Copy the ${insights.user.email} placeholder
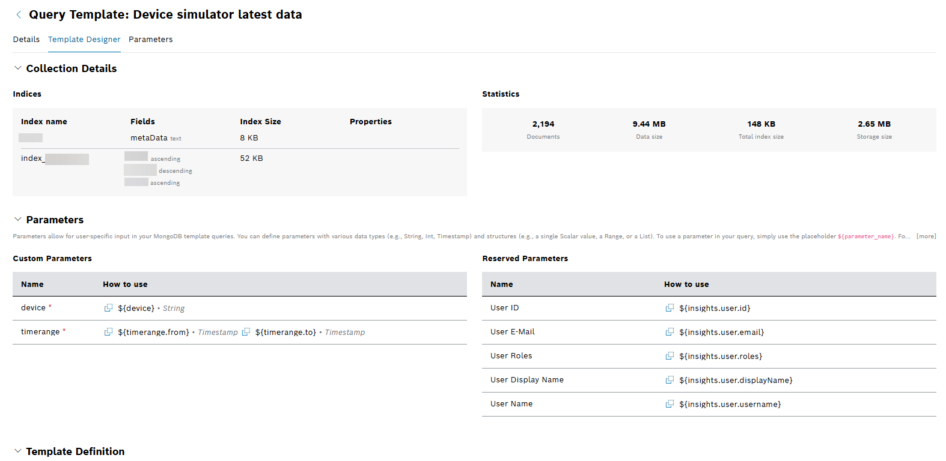Viewport: 946px width, 461px height. point(670,332)
